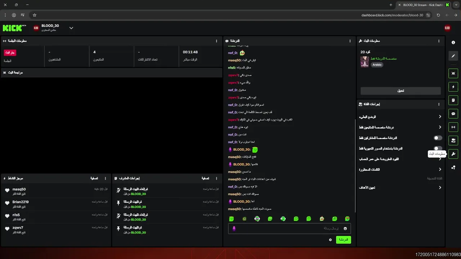Click the edit button in stream info
The image size is (461, 259).
(x=400, y=91)
